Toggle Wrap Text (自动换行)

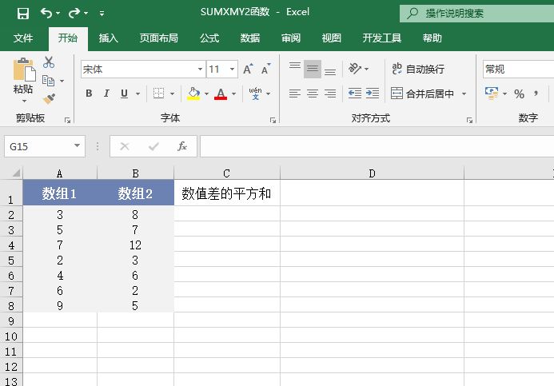pos(418,70)
